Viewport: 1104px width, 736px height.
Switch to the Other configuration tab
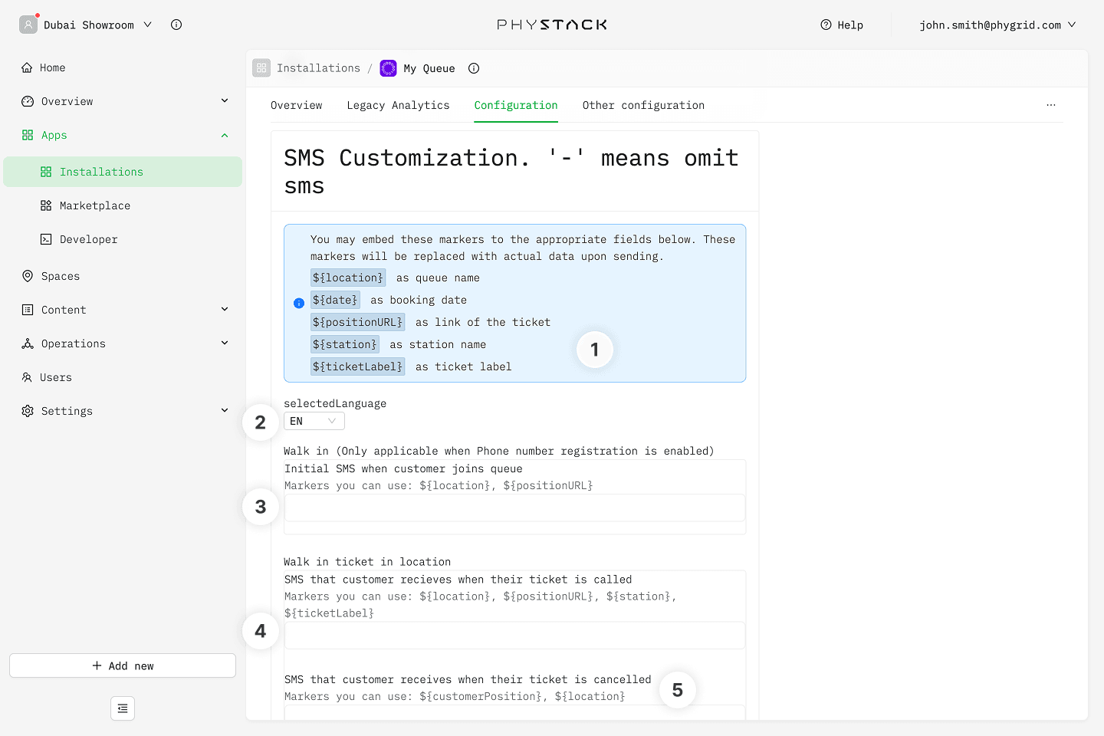642,105
